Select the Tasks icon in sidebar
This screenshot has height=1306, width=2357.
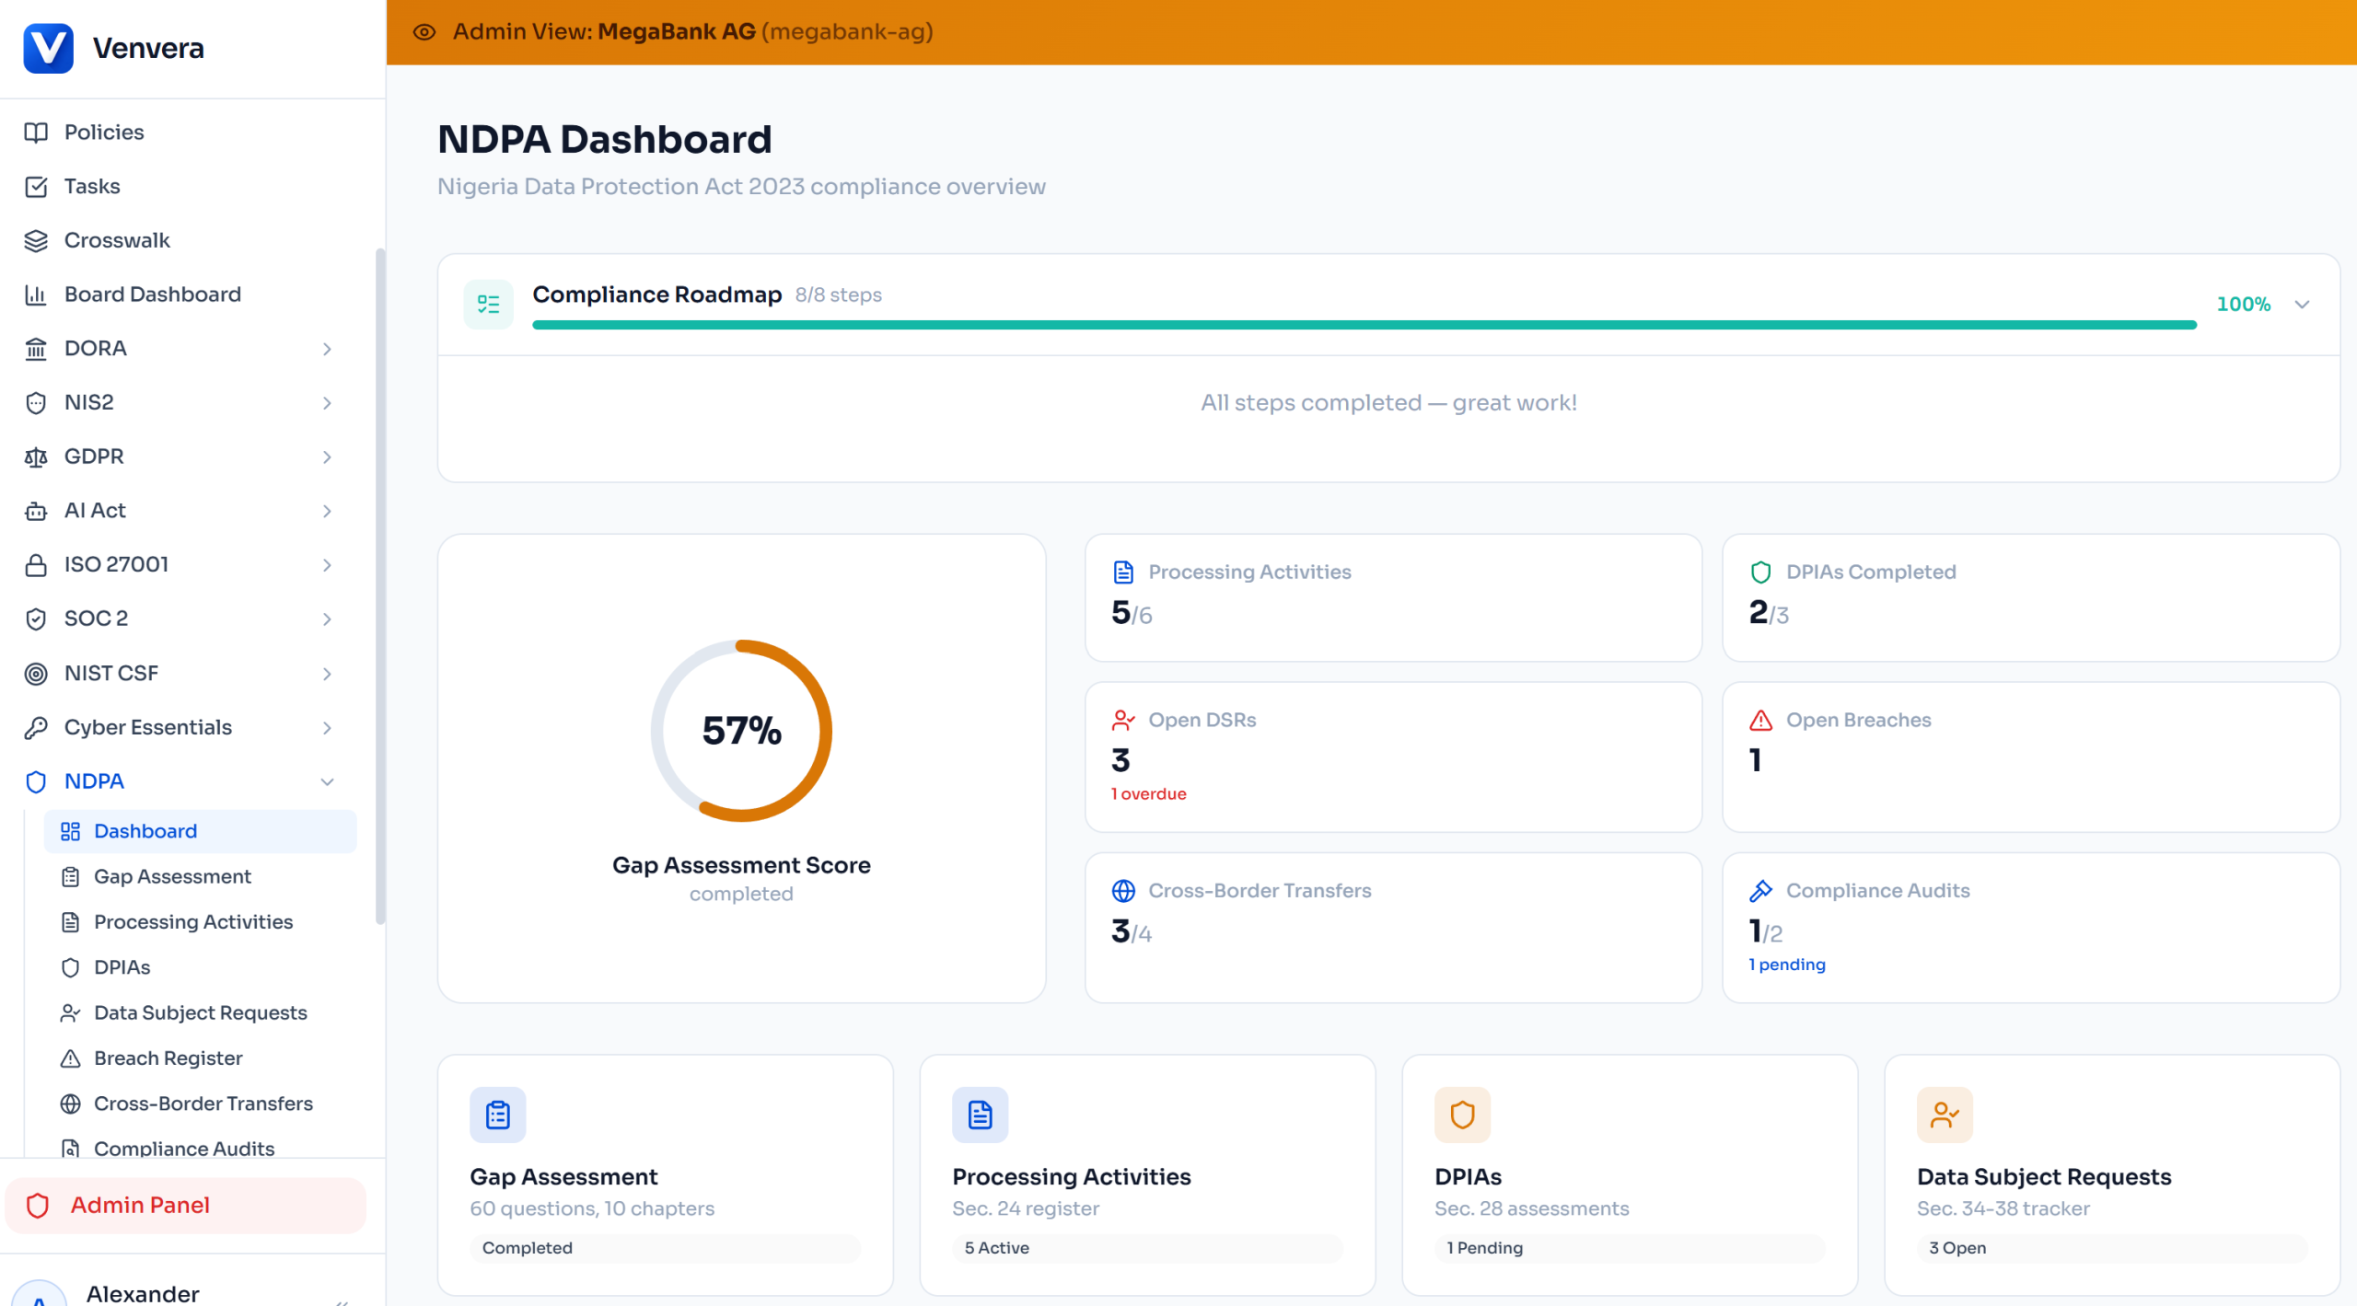tap(35, 186)
